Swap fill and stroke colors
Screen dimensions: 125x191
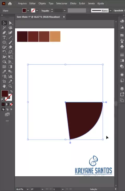click(x=11, y=91)
